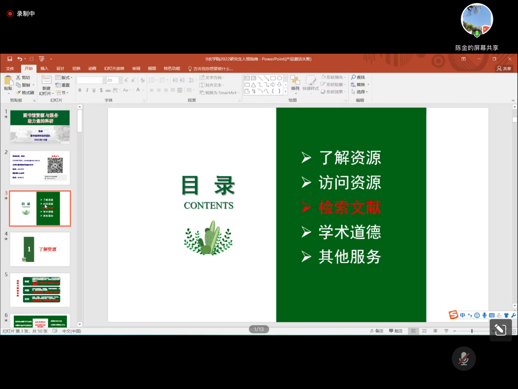Click the Save icon in quick access toolbar

point(9,59)
